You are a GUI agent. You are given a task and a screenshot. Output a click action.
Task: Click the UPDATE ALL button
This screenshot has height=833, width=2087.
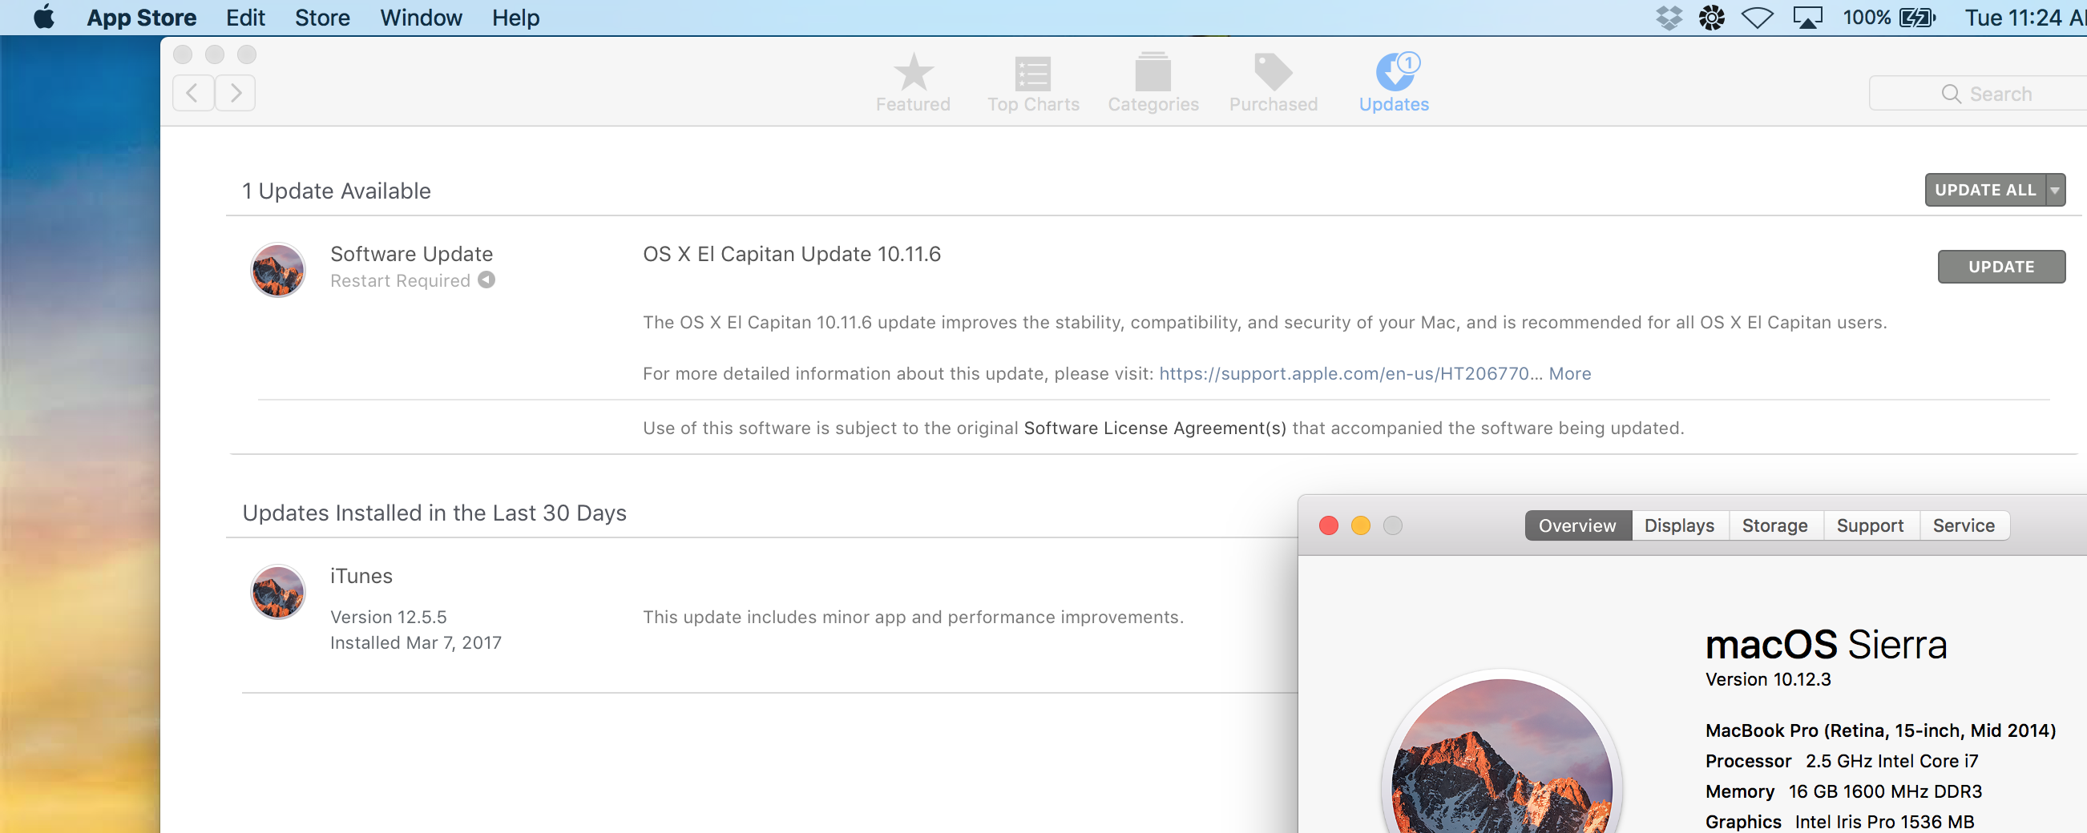1985,191
